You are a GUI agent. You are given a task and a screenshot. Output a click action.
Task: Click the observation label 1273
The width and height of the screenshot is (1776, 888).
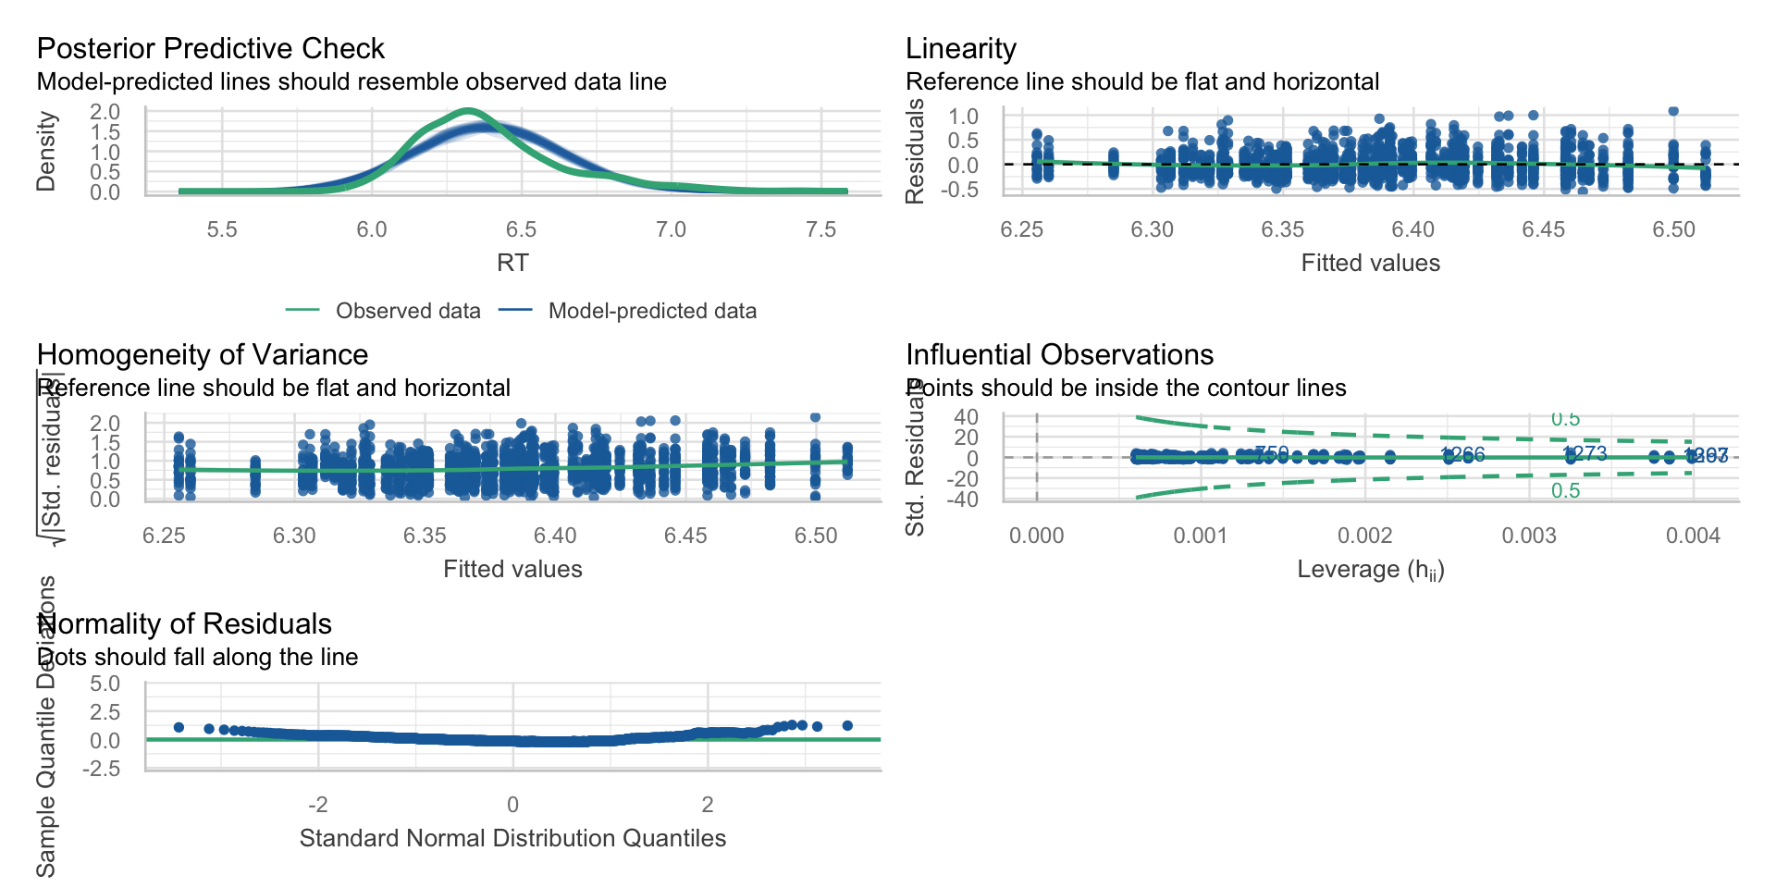coord(1585,453)
